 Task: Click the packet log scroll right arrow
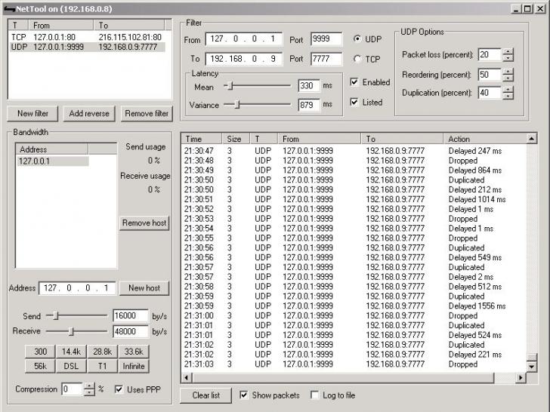521,377
